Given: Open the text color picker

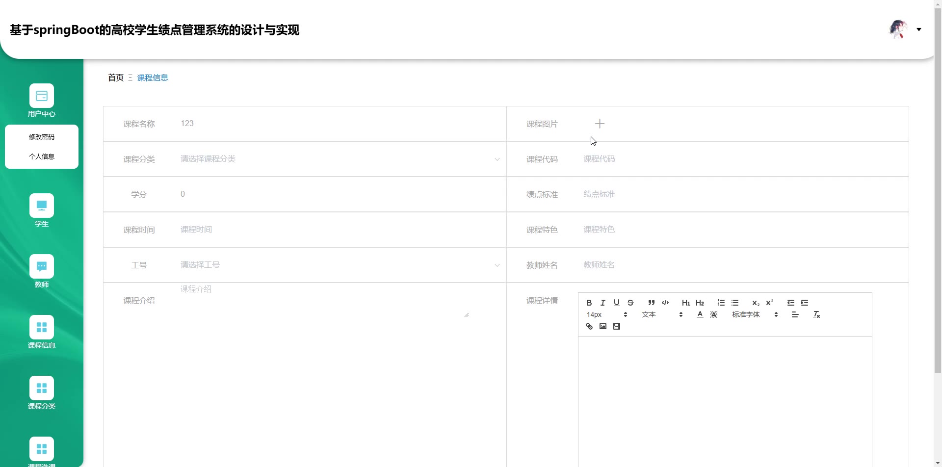Looking at the screenshot, I should point(700,314).
